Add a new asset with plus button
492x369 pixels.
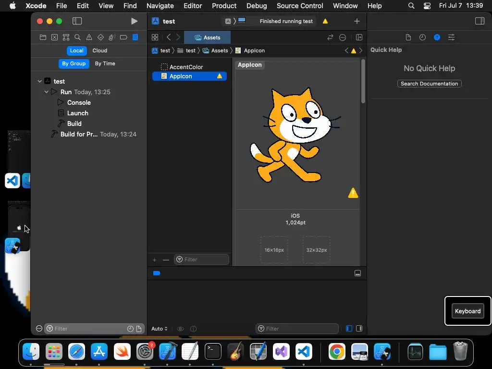154,260
